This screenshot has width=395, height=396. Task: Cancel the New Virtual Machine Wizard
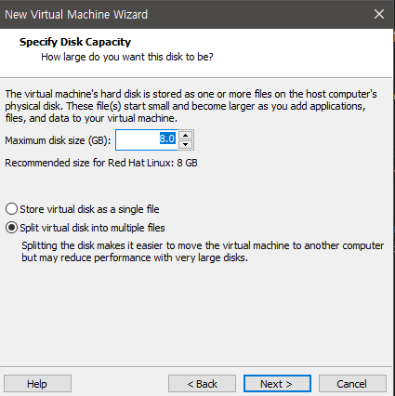point(352,384)
